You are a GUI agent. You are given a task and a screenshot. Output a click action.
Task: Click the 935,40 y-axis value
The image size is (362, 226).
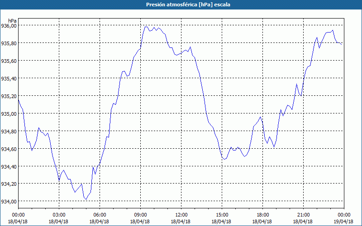point(9,78)
